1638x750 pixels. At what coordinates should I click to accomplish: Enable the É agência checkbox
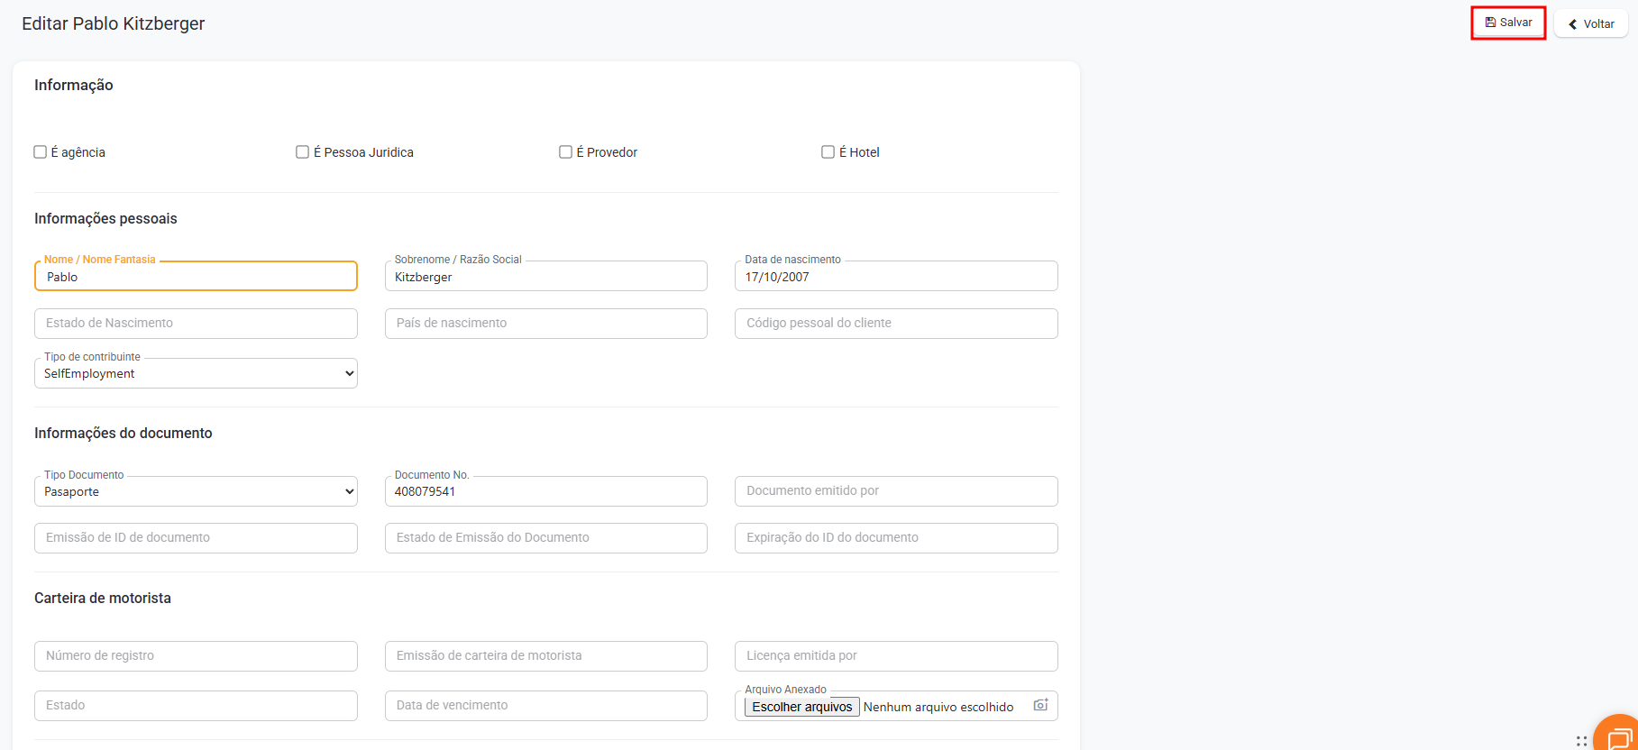click(41, 152)
